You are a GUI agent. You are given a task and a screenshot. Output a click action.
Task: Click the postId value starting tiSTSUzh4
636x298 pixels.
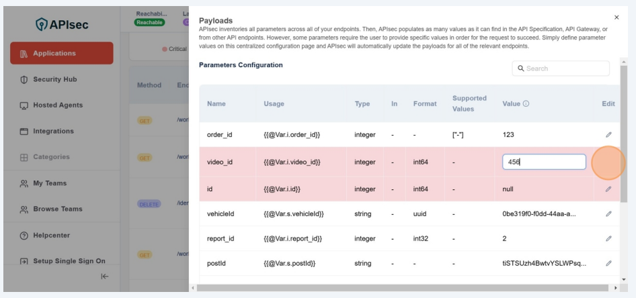coord(545,263)
